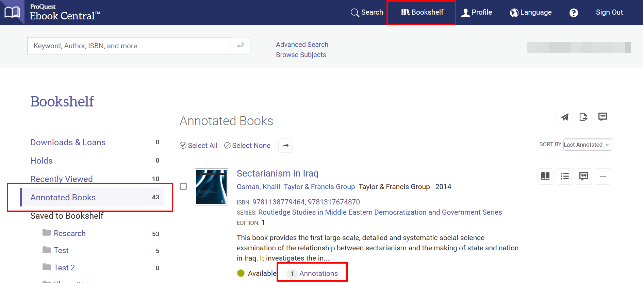
Task: Click the move/share arrow button beside Select None
Action: (285, 146)
